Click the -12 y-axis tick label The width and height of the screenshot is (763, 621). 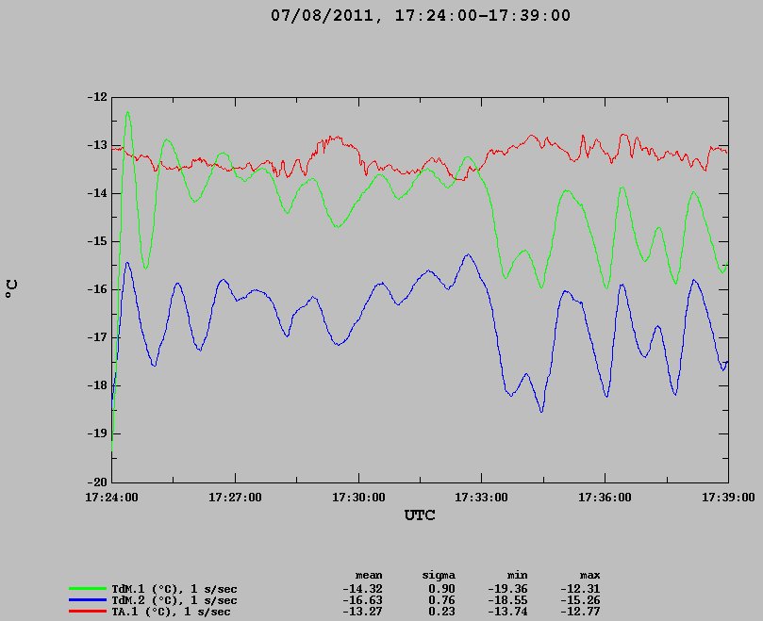click(97, 97)
